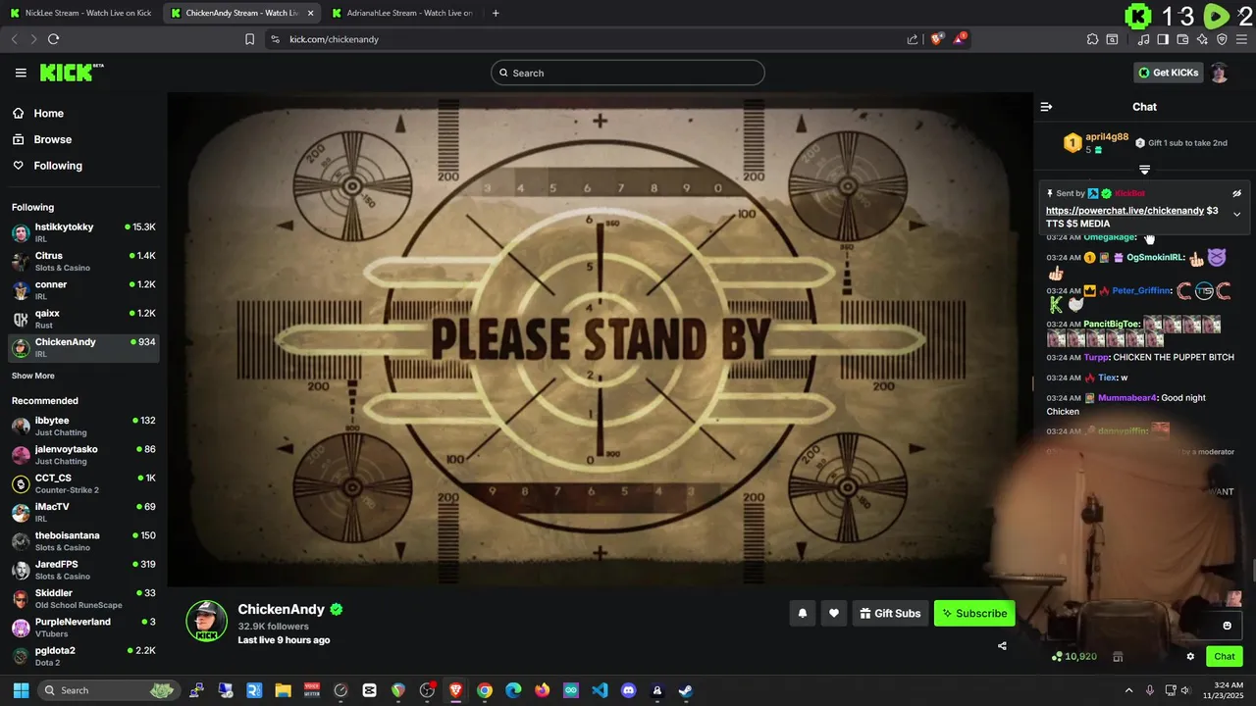Toggle the browser sidebar panel
The height and width of the screenshot is (706, 1256).
click(1163, 39)
